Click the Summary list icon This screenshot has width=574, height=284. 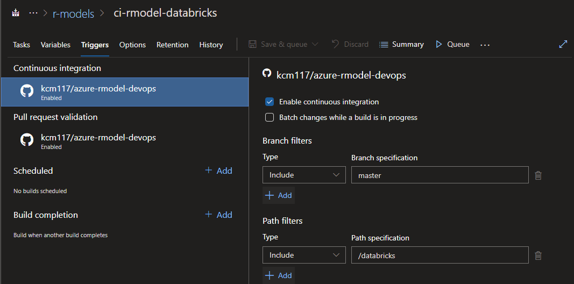[x=383, y=45]
